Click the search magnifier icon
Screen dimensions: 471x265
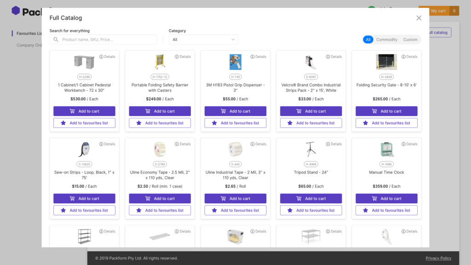[56, 40]
